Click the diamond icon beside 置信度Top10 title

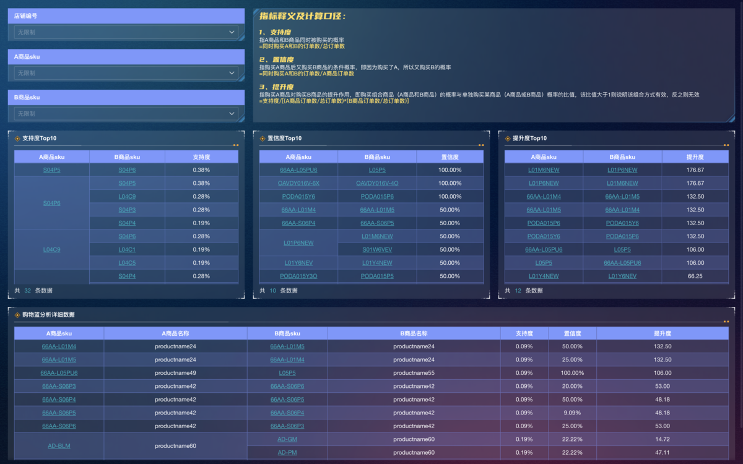pos(263,139)
